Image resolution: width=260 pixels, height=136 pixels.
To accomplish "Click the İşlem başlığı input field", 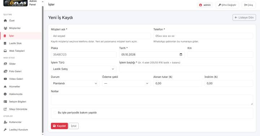I will click(x=186, y=69).
